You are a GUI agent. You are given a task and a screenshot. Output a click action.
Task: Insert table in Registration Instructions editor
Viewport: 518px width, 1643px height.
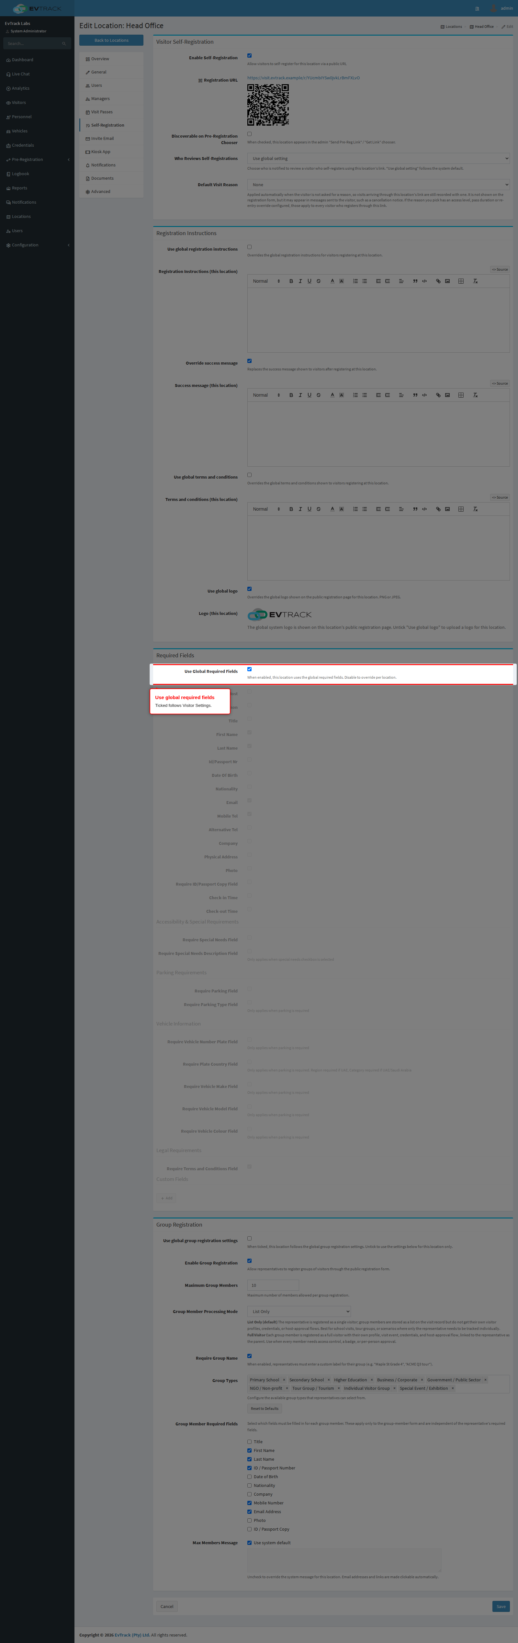pos(461,281)
